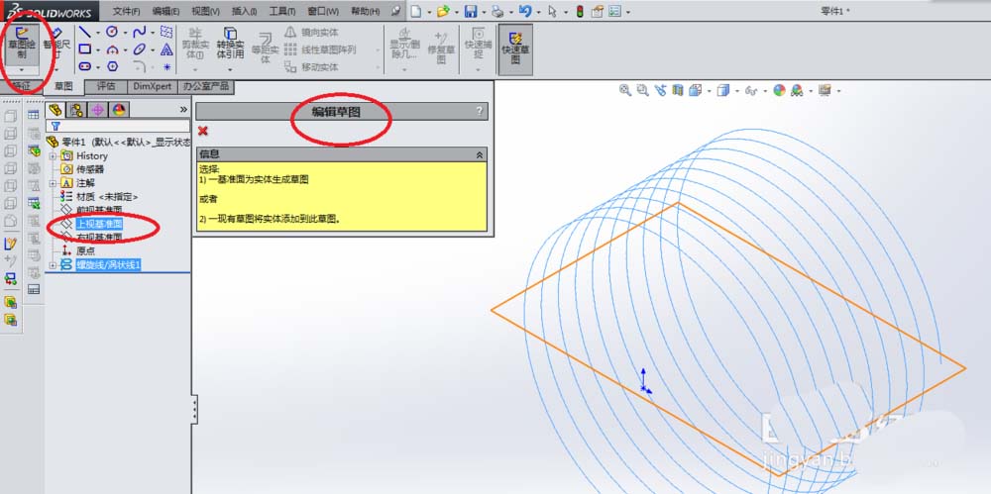Open the FeatureManager design tree tab

[55, 110]
